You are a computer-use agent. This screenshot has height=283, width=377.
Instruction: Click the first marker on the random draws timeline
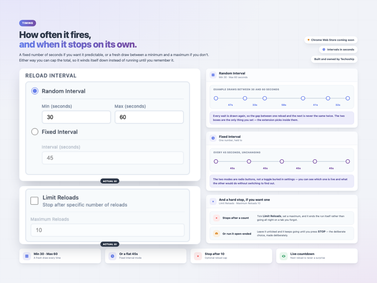pos(216,98)
